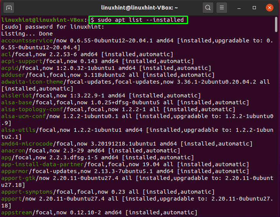Image resolution: width=280 pixels, height=217 pixels.
Task: Click version 0.23 on the apport-symptoms line
Action: point(118,192)
